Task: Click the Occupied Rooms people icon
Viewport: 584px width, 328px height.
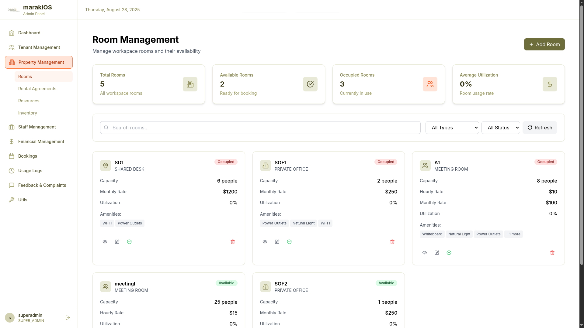Action: 430,84
